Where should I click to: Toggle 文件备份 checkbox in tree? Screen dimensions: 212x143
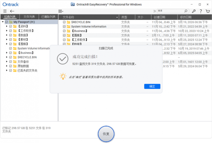pos(11,62)
